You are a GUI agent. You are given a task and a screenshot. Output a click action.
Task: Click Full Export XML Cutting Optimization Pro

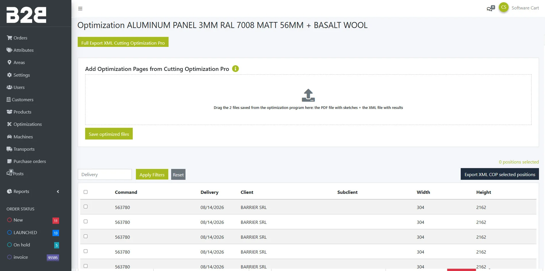click(x=123, y=42)
